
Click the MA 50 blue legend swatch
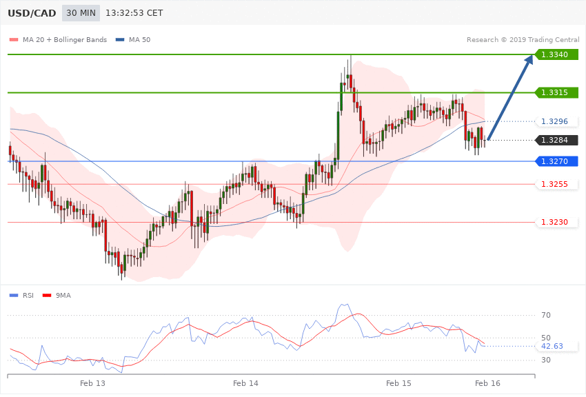[120, 39]
